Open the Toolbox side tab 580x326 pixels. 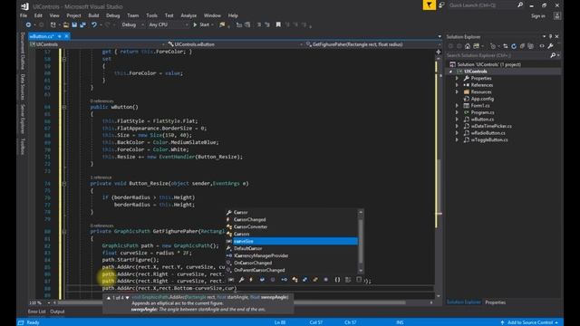point(23,147)
